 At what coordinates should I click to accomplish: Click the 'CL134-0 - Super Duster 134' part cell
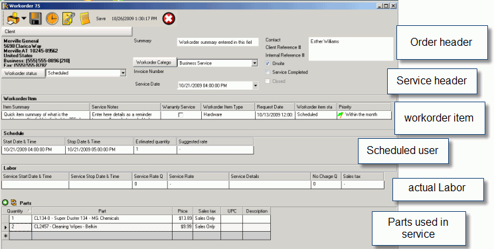tap(102, 218)
